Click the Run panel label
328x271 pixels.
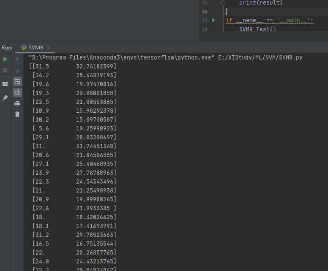[x=7, y=48]
